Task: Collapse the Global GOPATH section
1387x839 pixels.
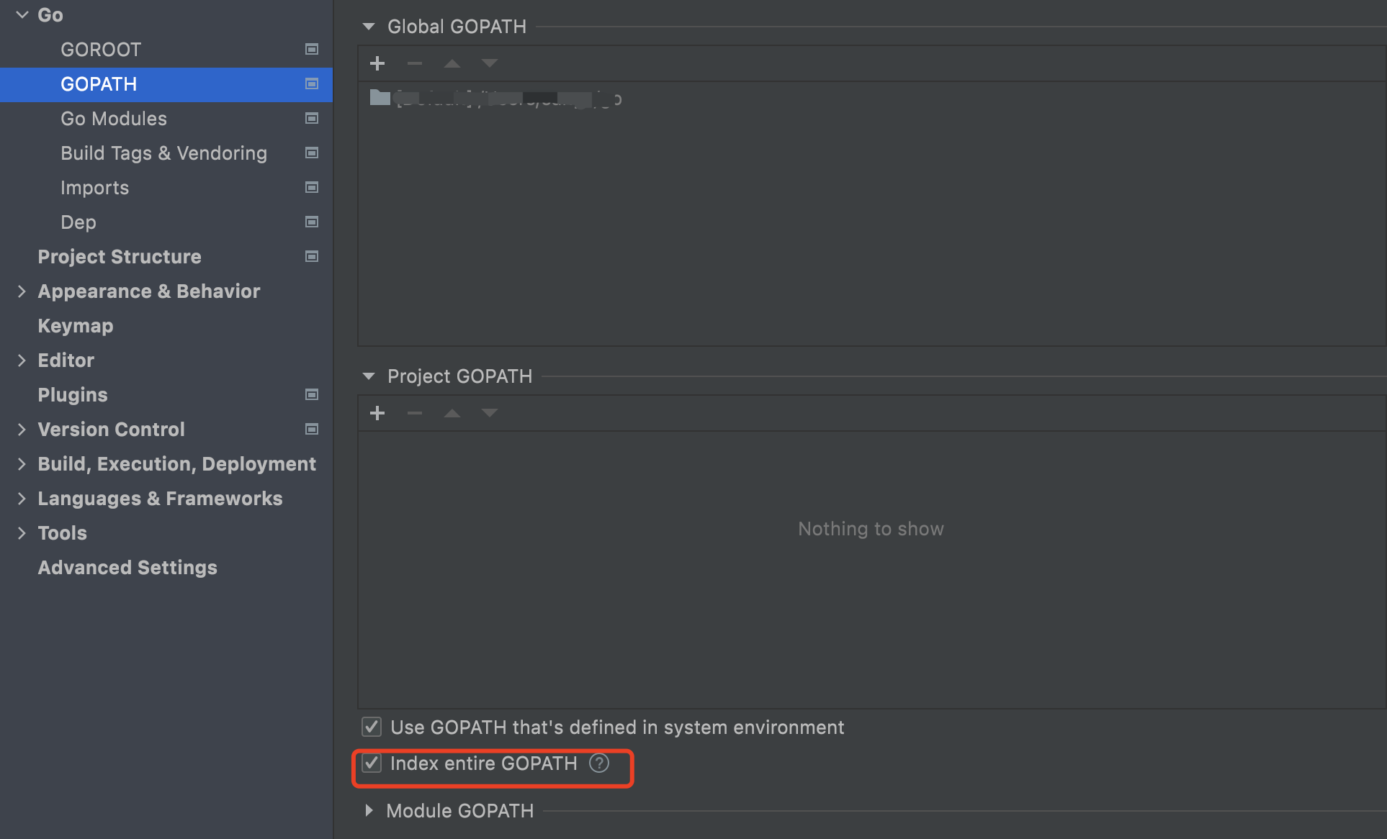Action: coord(369,27)
